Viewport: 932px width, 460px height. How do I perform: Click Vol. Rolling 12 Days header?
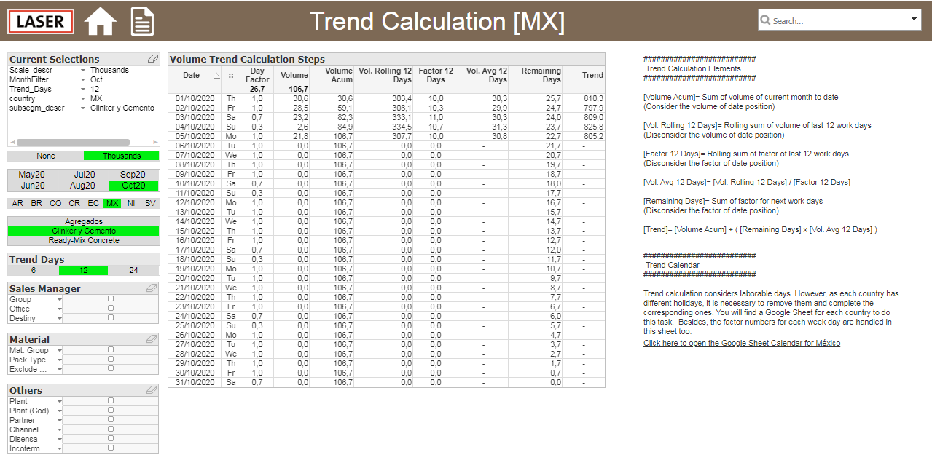385,75
